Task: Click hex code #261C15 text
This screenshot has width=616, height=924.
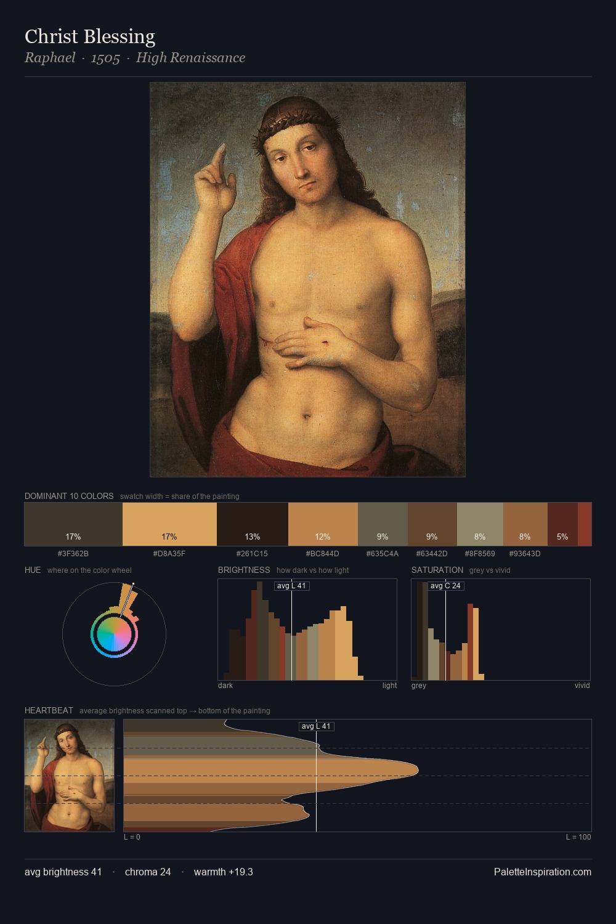Action: click(x=253, y=554)
